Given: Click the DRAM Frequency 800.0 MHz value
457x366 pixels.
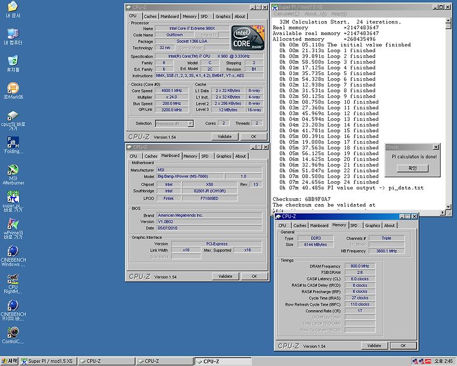Looking at the screenshot, I should click(360, 266).
